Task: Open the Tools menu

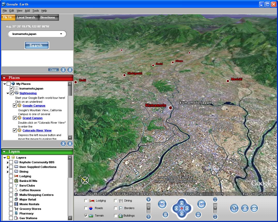Action: tap(36, 11)
